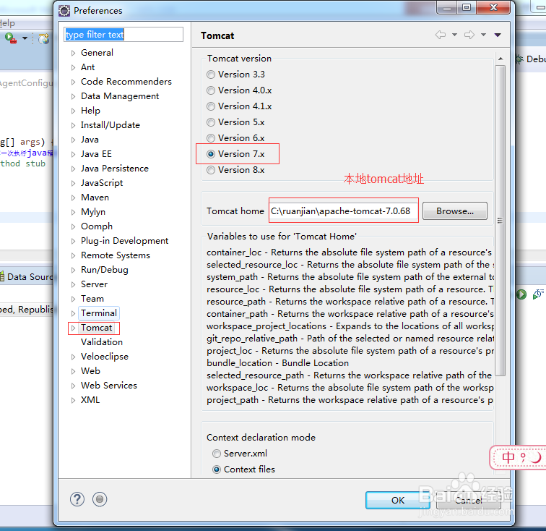This screenshot has width=546, height=531.
Task: Select Version 4.1.x radio button
Action: point(211,106)
